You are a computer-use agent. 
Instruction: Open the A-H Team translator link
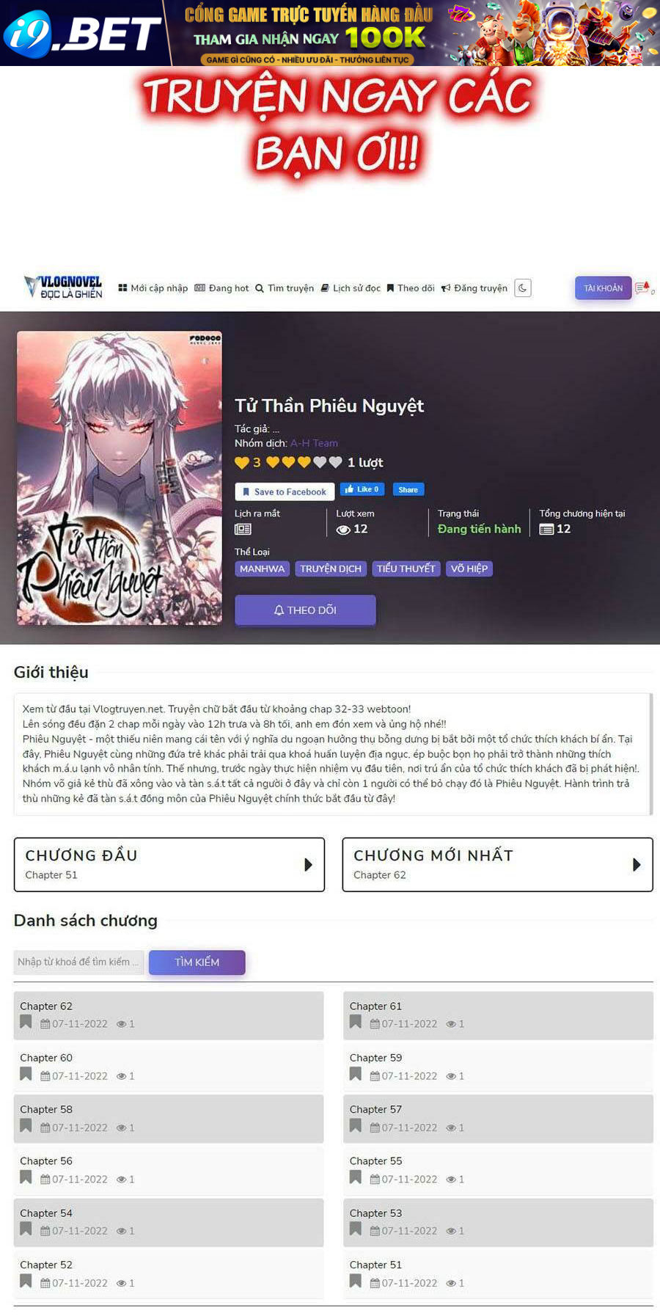pos(314,443)
